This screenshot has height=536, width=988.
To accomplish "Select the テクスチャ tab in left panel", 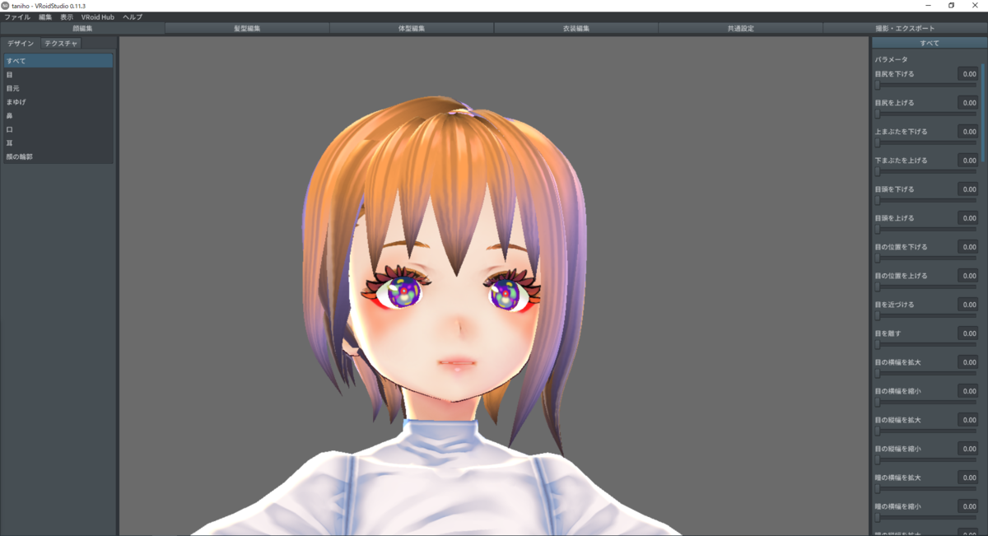I will pos(61,43).
